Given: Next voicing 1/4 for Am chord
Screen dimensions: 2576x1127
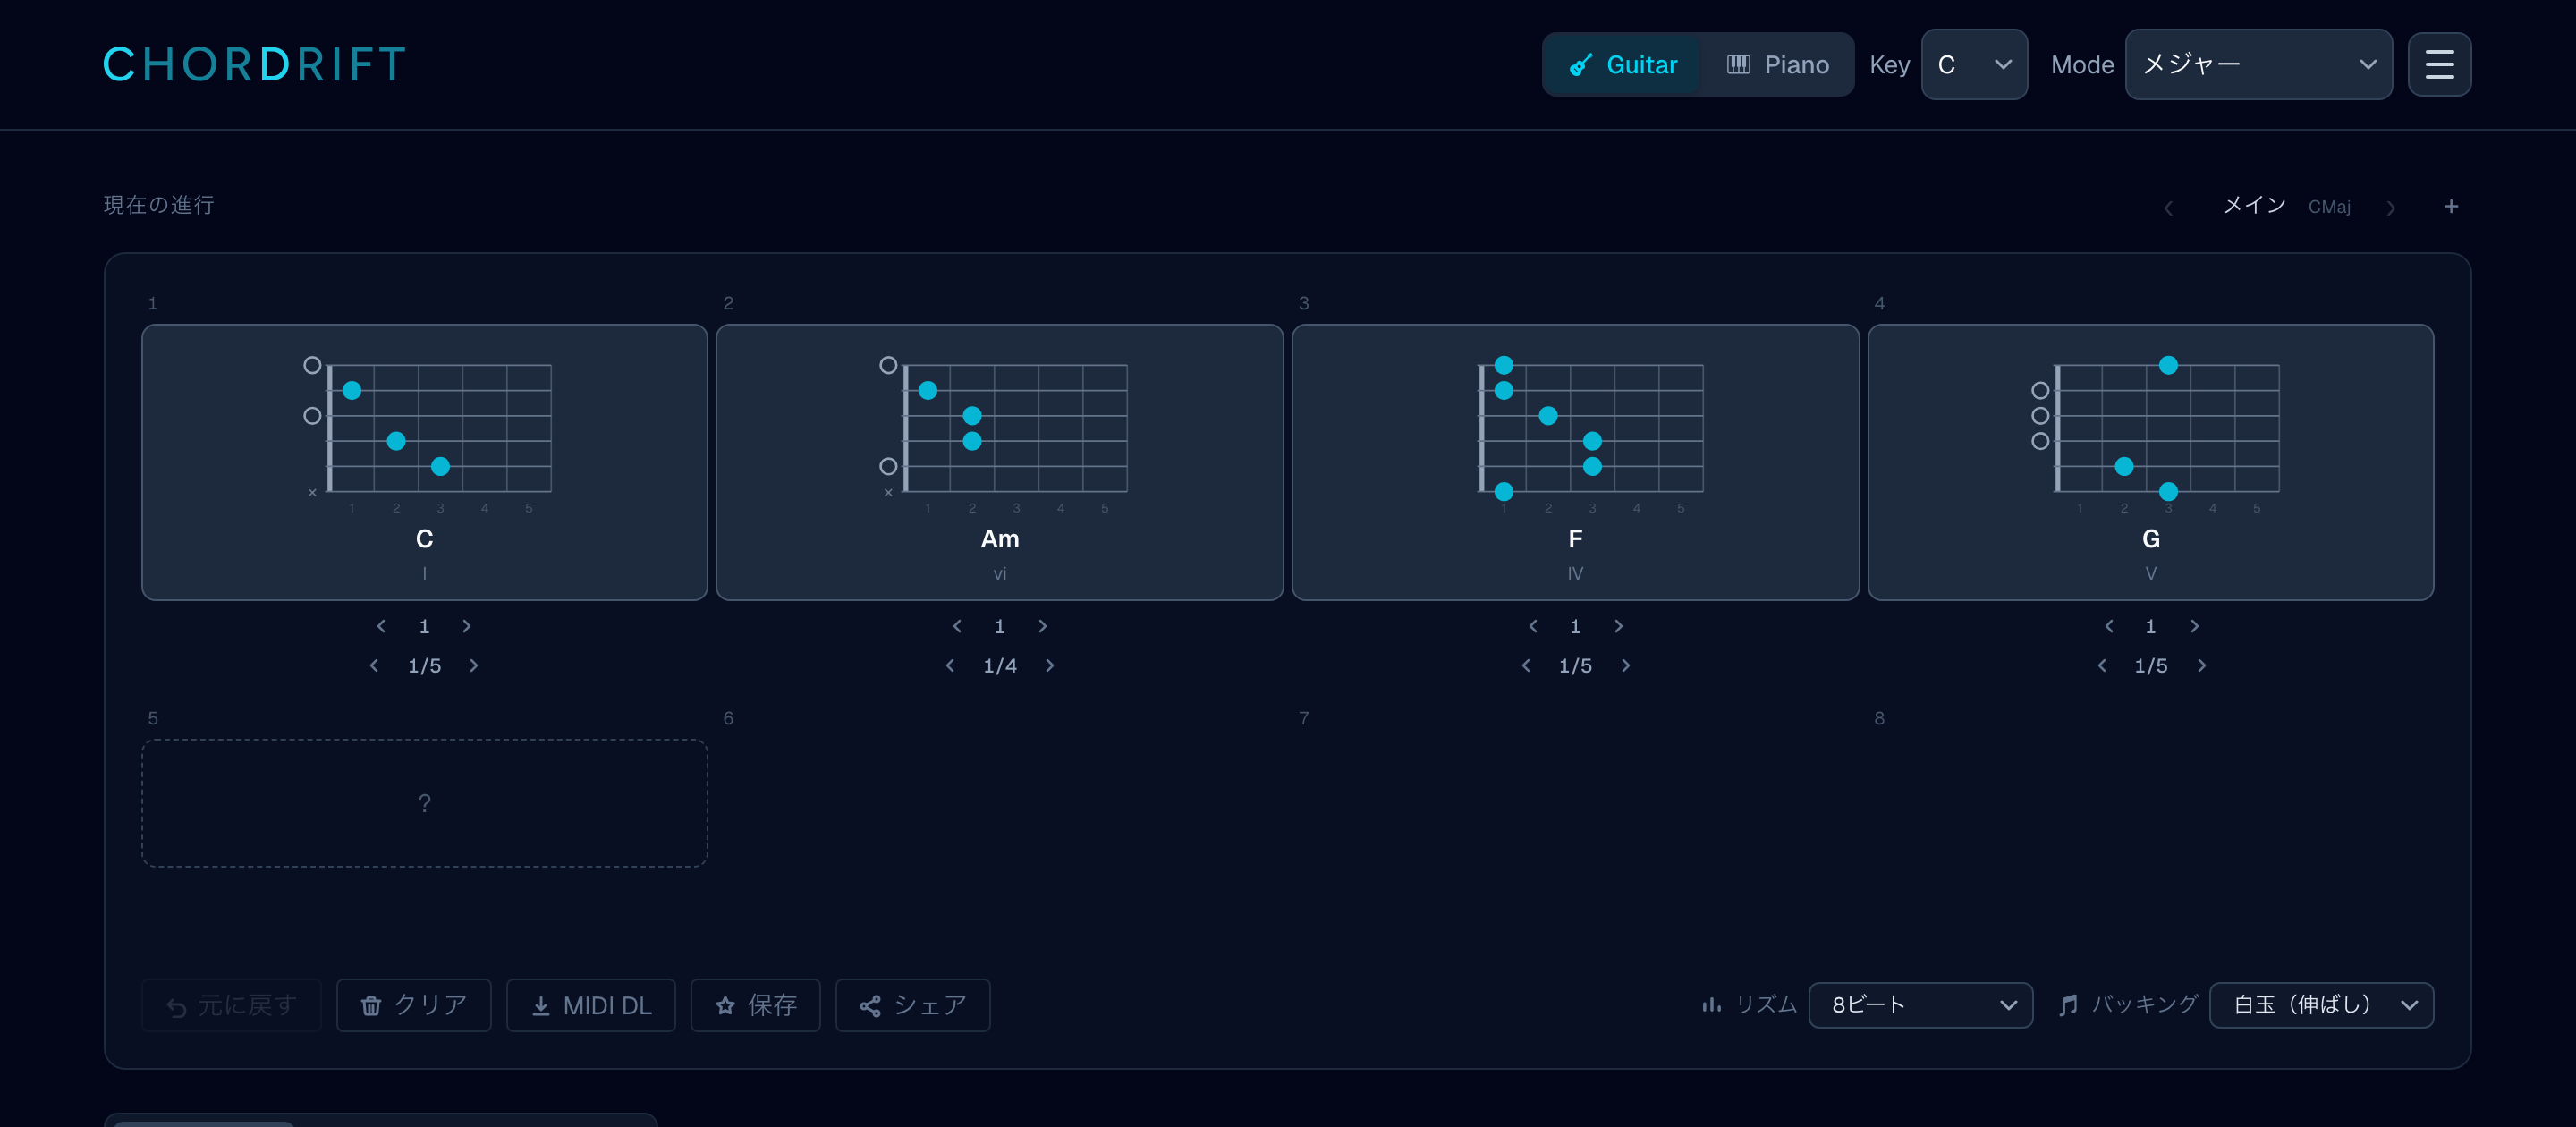Looking at the screenshot, I should point(1049,665).
